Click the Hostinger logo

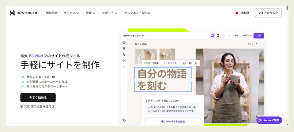24,13
